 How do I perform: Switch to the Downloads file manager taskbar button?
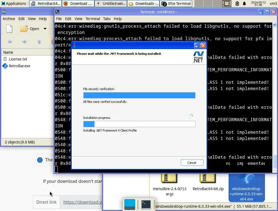tap(143, 3)
